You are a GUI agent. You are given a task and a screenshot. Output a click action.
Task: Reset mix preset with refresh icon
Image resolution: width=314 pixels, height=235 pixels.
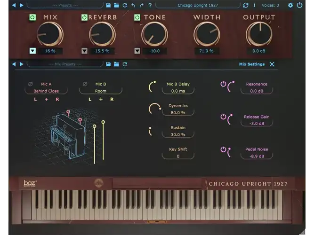click(x=125, y=64)
